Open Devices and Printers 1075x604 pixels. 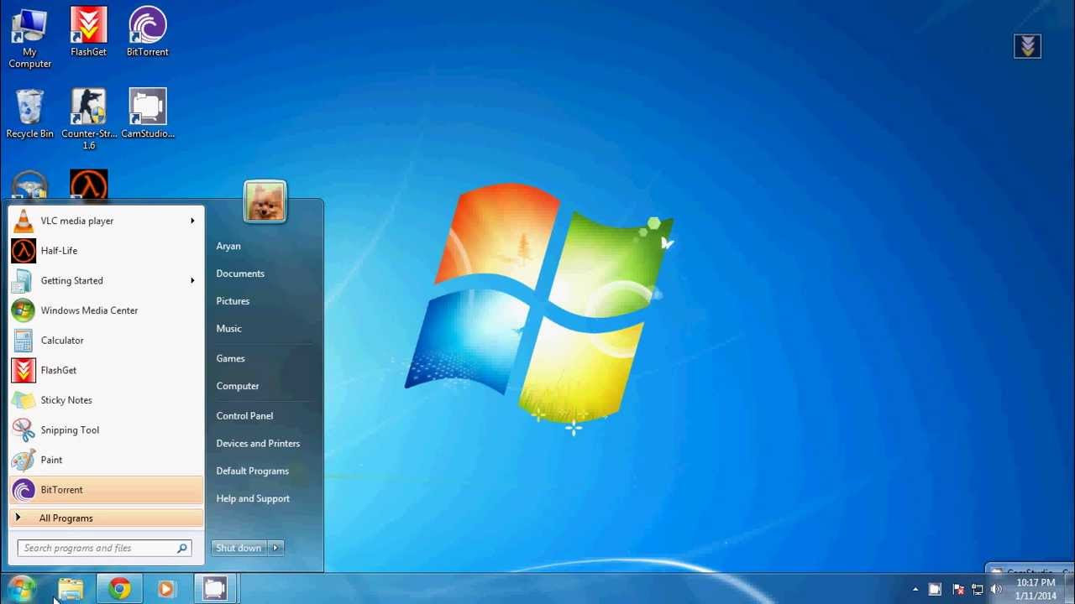click(x=258, y=443)
